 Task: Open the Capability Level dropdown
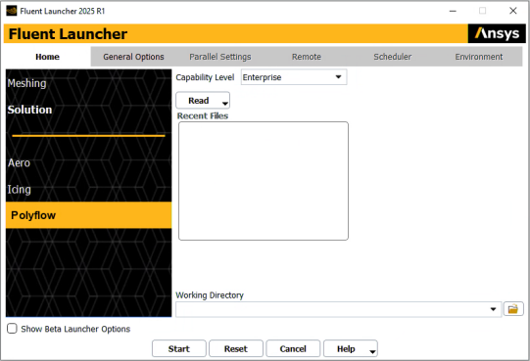click(x=294, y=77)
